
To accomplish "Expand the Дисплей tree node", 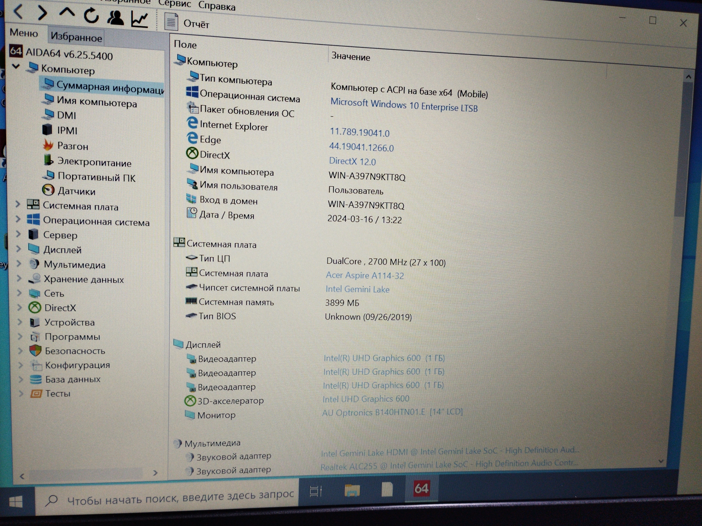I will point(19,249).
